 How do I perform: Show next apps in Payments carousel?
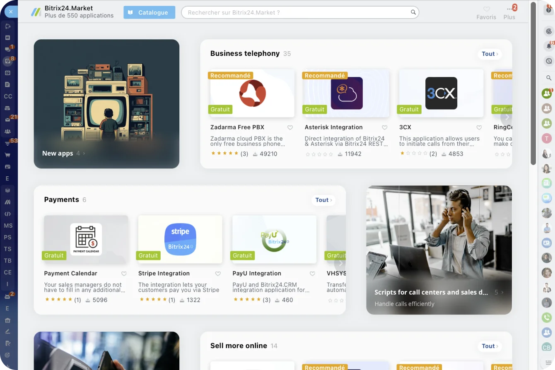click(340, 263)
